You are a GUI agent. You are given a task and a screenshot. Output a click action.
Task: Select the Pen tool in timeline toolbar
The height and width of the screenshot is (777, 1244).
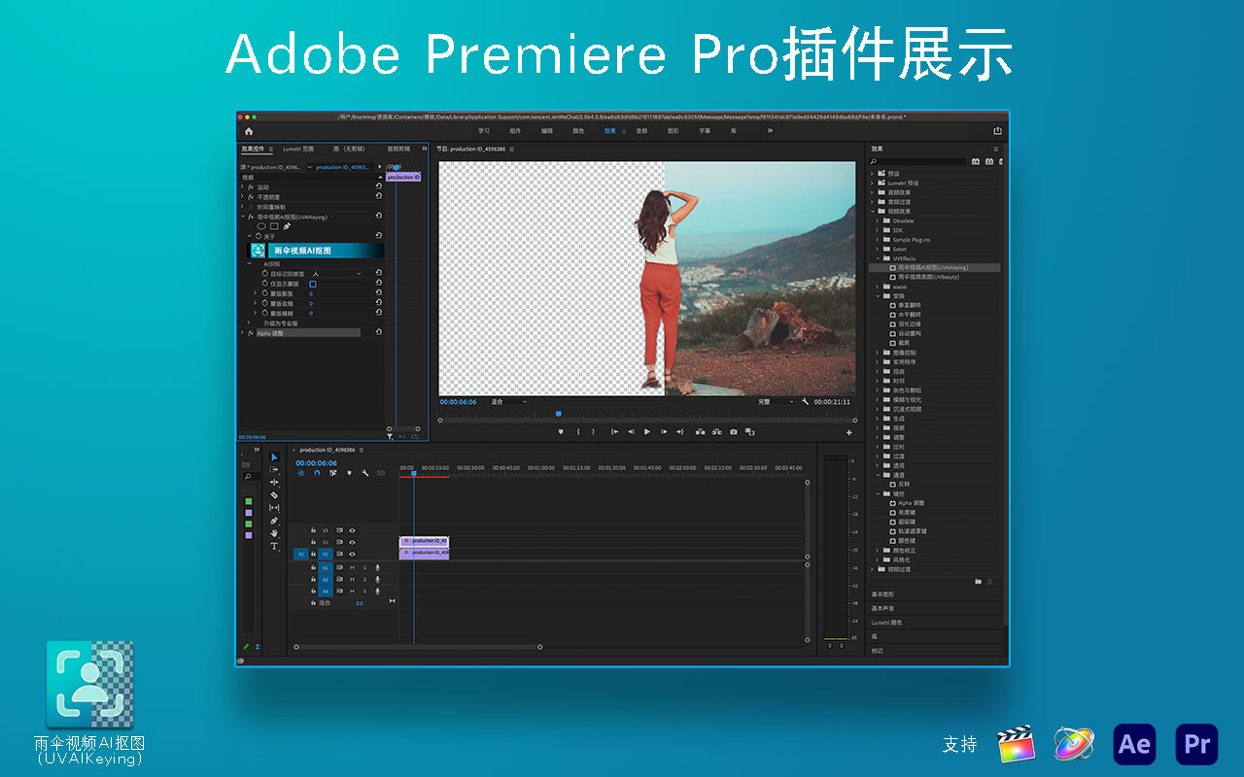[x=274, y=521]
